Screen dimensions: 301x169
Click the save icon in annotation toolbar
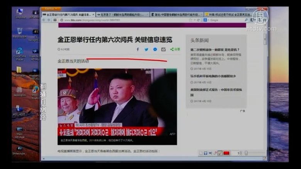point(206,153)
